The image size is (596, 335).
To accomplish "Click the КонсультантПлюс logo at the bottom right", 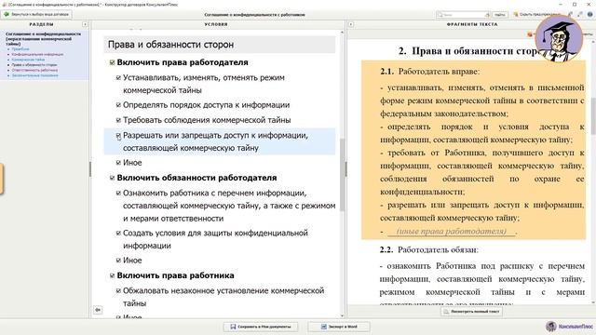I will click(x=569, y=326).
